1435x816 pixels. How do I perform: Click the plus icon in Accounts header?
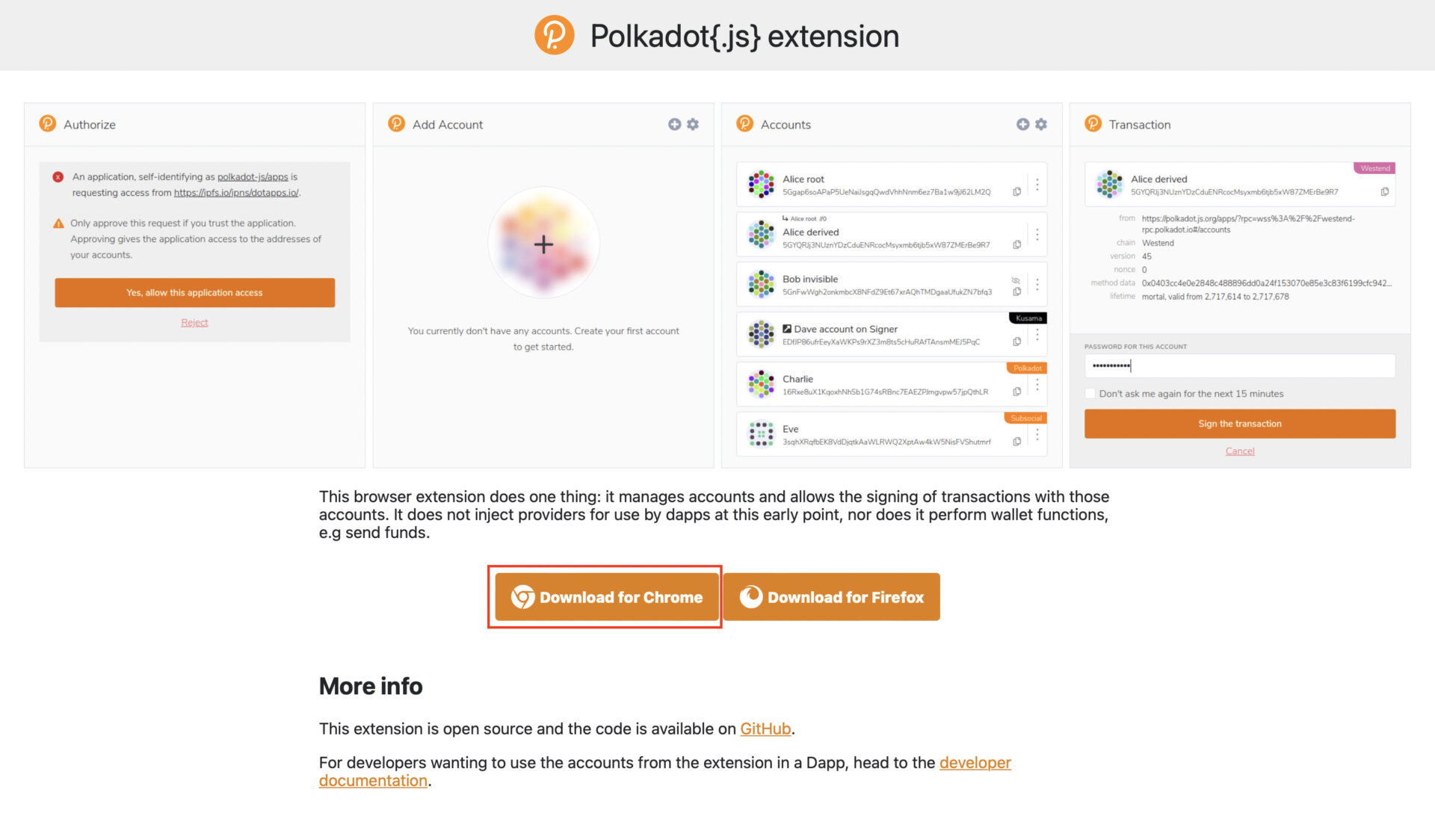click(1022, 125)
